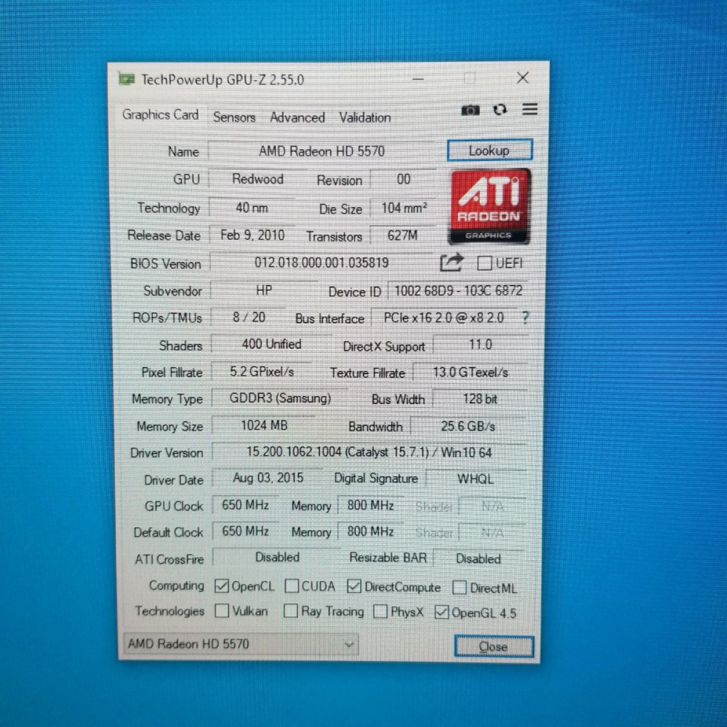
Task: Toggle the UEFI checkbox
Action: [x=484, y=263]
